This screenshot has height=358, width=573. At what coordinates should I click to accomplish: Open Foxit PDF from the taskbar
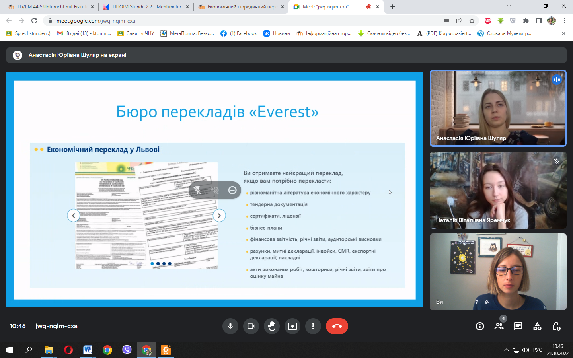click(166, 350)
